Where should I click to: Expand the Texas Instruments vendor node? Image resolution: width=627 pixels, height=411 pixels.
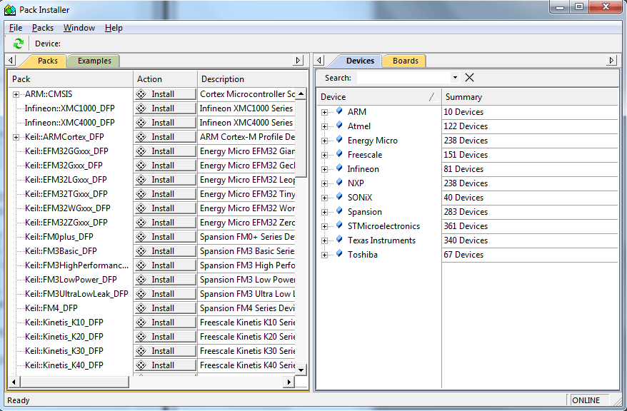[325, 241]
